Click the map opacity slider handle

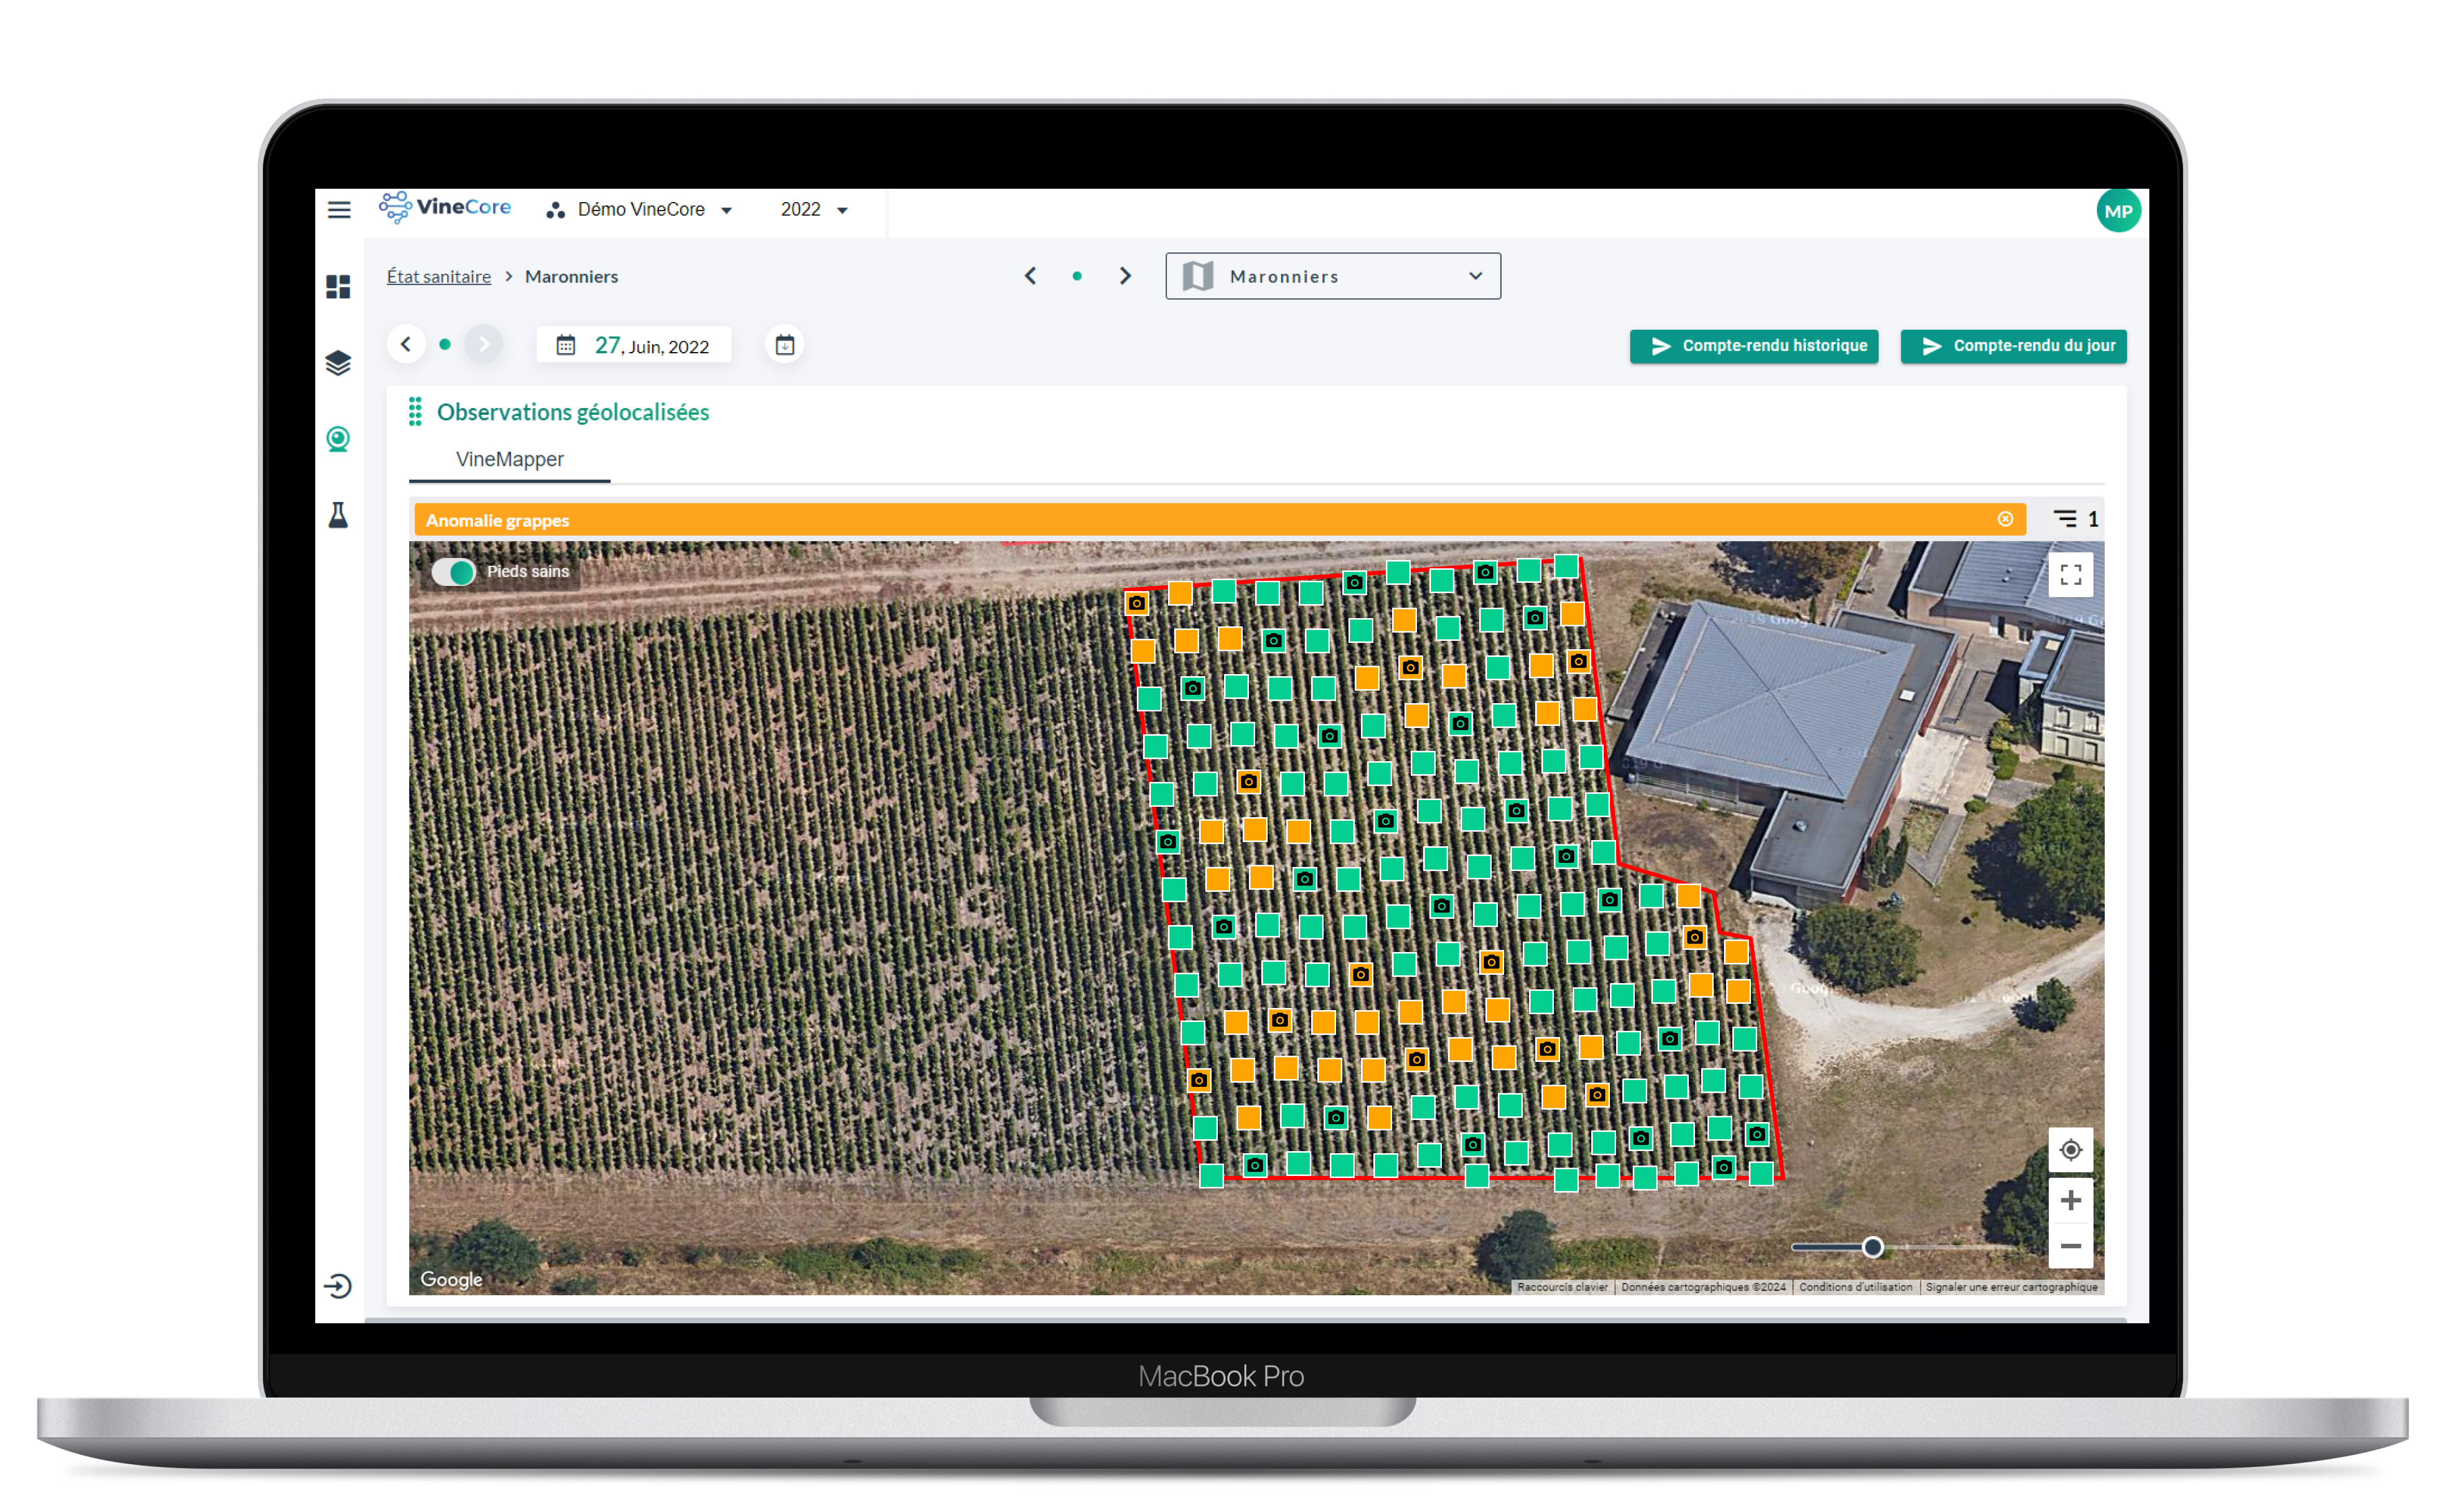(x=1872, y=1247)
